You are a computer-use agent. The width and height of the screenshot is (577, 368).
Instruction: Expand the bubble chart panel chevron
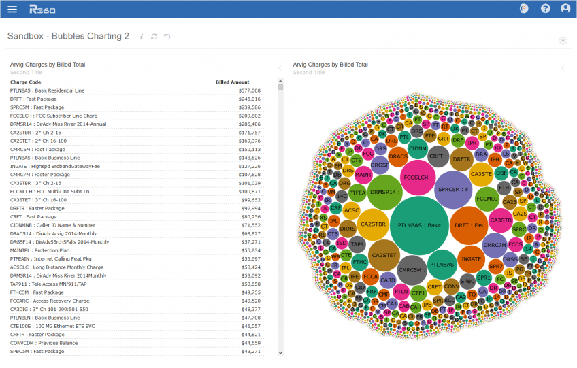pos(563,68)
